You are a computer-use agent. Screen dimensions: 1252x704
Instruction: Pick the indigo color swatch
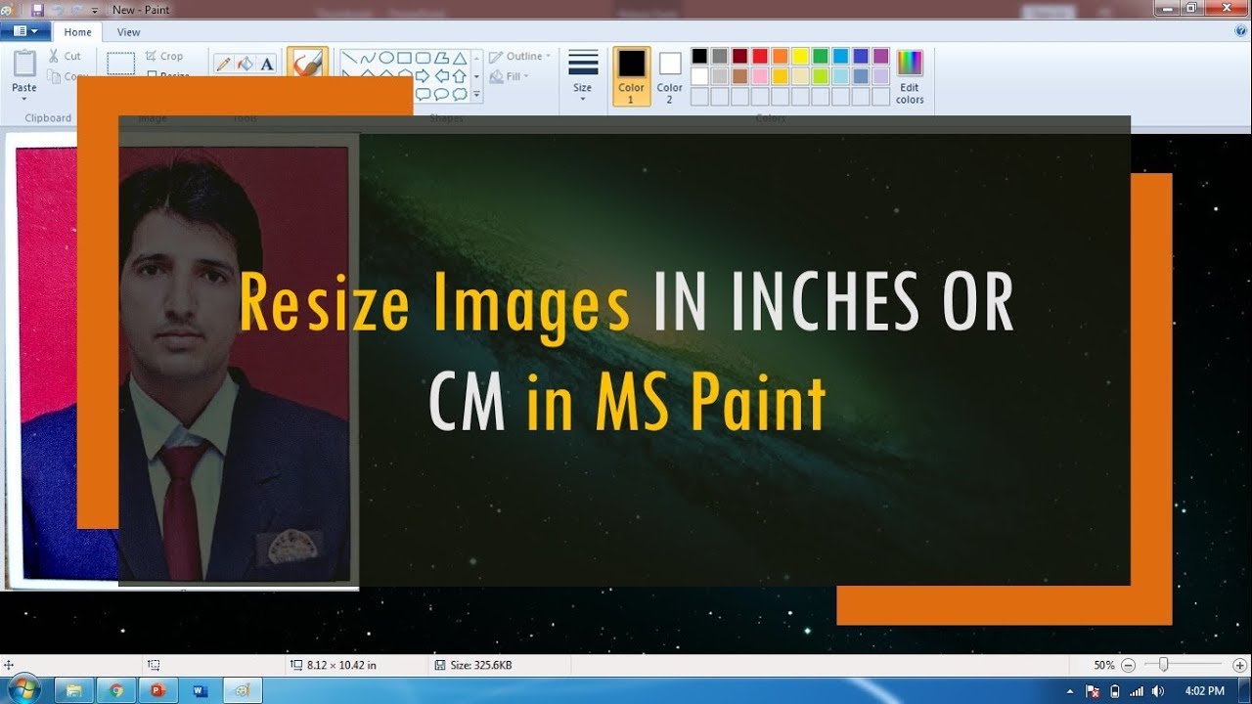point(861,57)
